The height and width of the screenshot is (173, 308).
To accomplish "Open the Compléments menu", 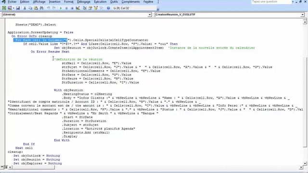I will pos(130,2).
